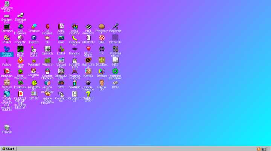Open the What If icon

point(47,60)
